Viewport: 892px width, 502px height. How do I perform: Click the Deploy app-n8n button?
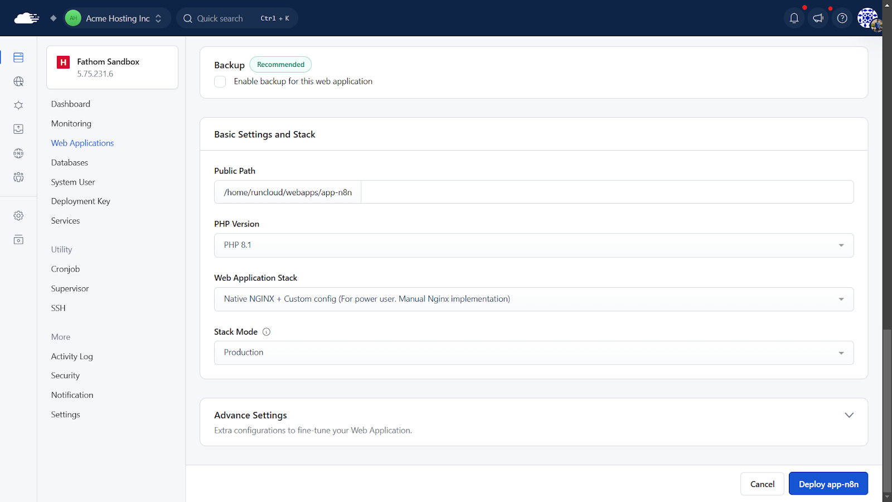(828, 484)
